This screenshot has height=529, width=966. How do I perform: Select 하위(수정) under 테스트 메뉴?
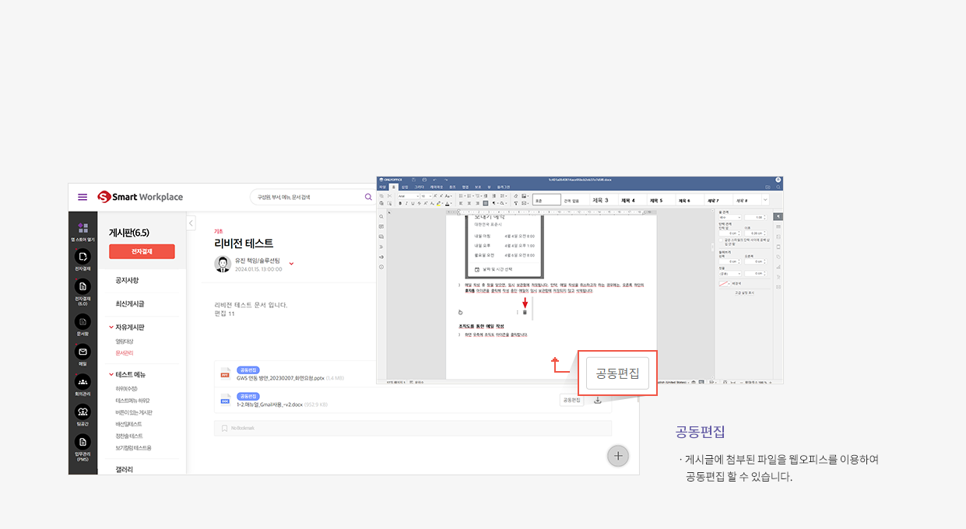pyautogui.click(x=126, y=389)
